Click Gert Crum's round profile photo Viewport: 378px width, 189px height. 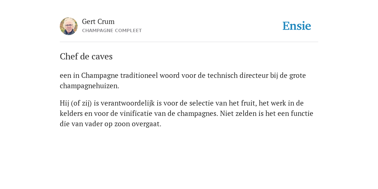point(69,26)
